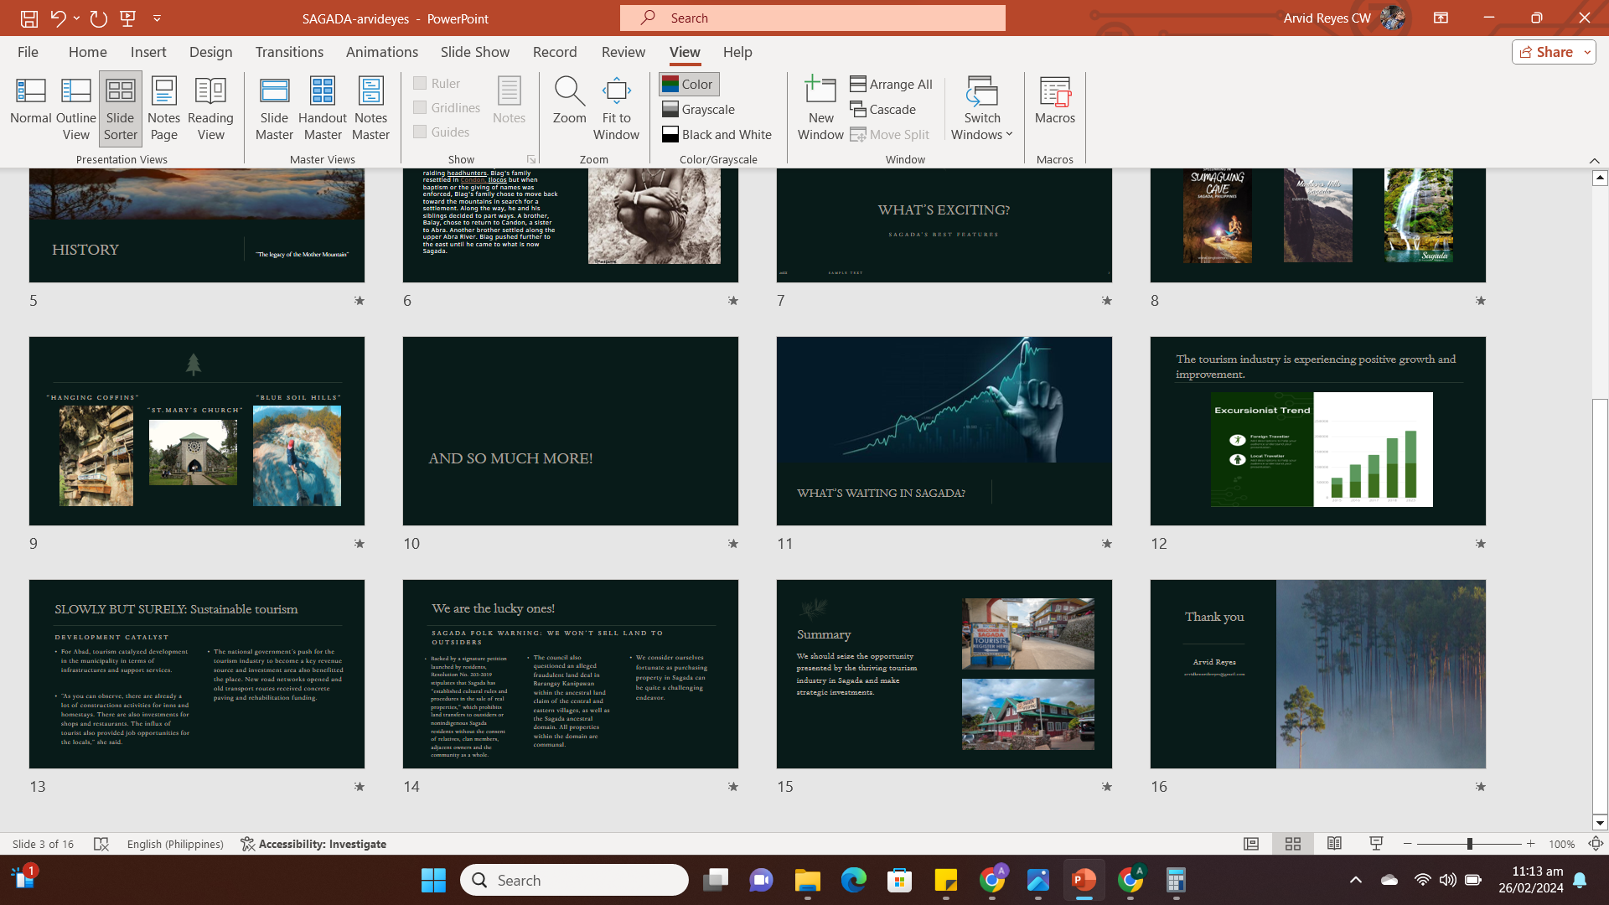Open the Home tab
Image resolution: width=1609 pixels, height=905 pixels.
pyautogui.click(x=87, y=52)
